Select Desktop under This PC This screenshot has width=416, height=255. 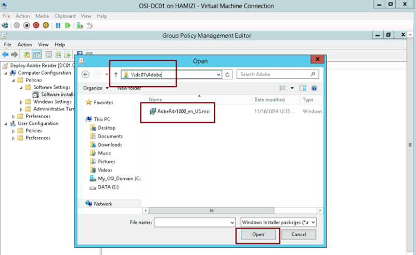pyautogui.click(x=102, y=128)
